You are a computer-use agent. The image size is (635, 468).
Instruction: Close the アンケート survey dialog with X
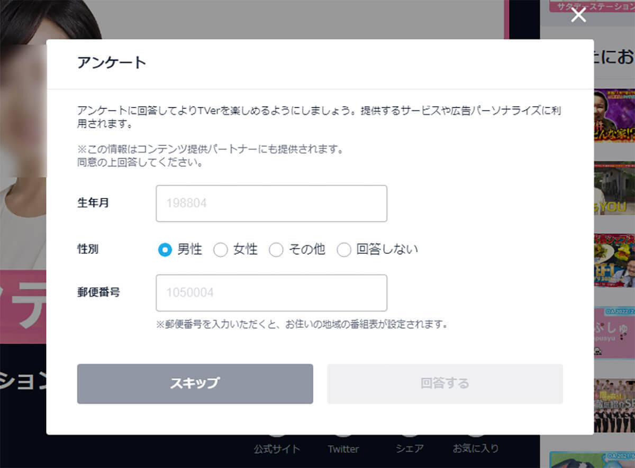click(578, 15)
